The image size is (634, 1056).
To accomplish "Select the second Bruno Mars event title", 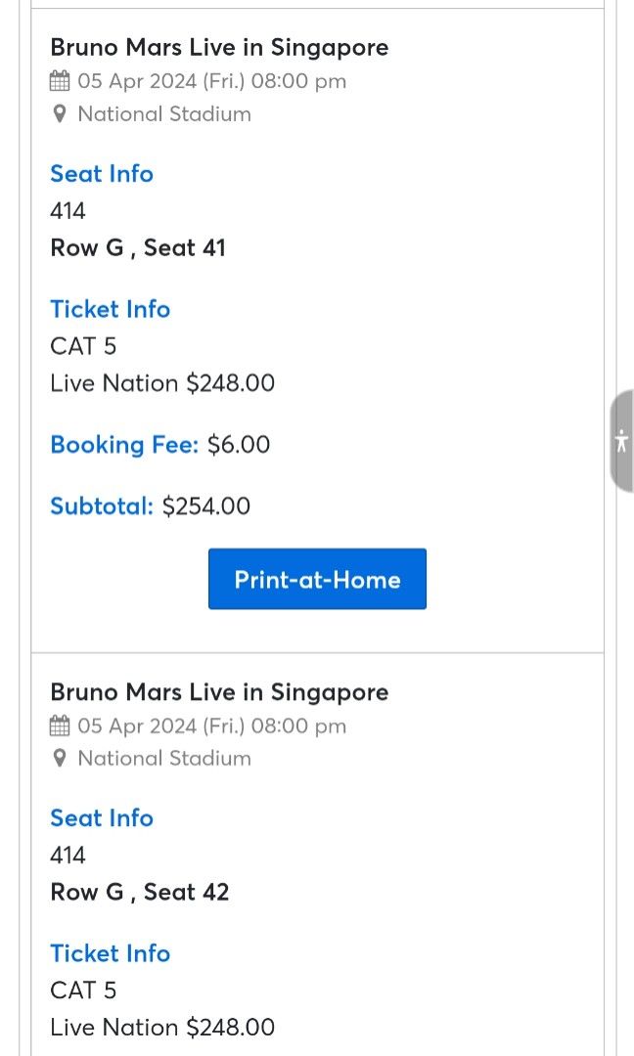I will (x=219, y=691).
